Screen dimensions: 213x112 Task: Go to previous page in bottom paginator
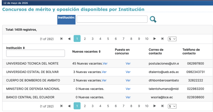pos(69,106)
